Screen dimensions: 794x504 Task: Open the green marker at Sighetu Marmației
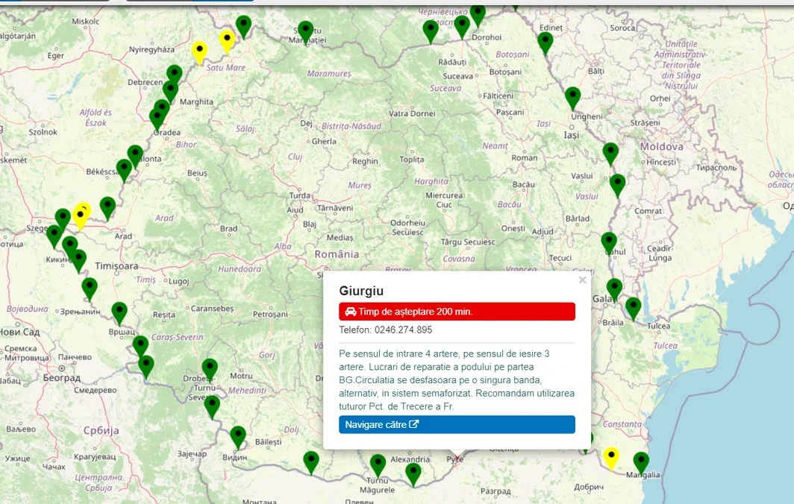[x=305, y=33]
